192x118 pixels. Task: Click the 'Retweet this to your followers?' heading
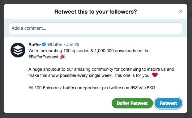(x=96, y=12)
